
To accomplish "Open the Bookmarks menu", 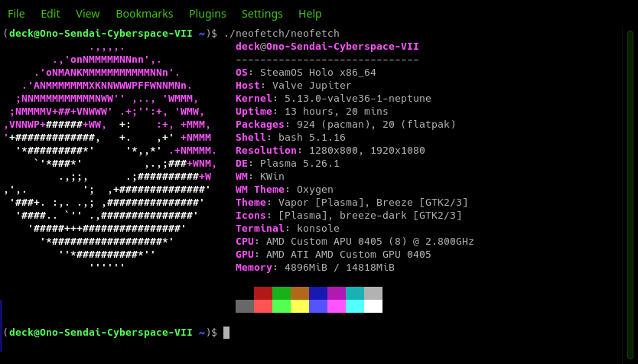I will coord(145,14).
